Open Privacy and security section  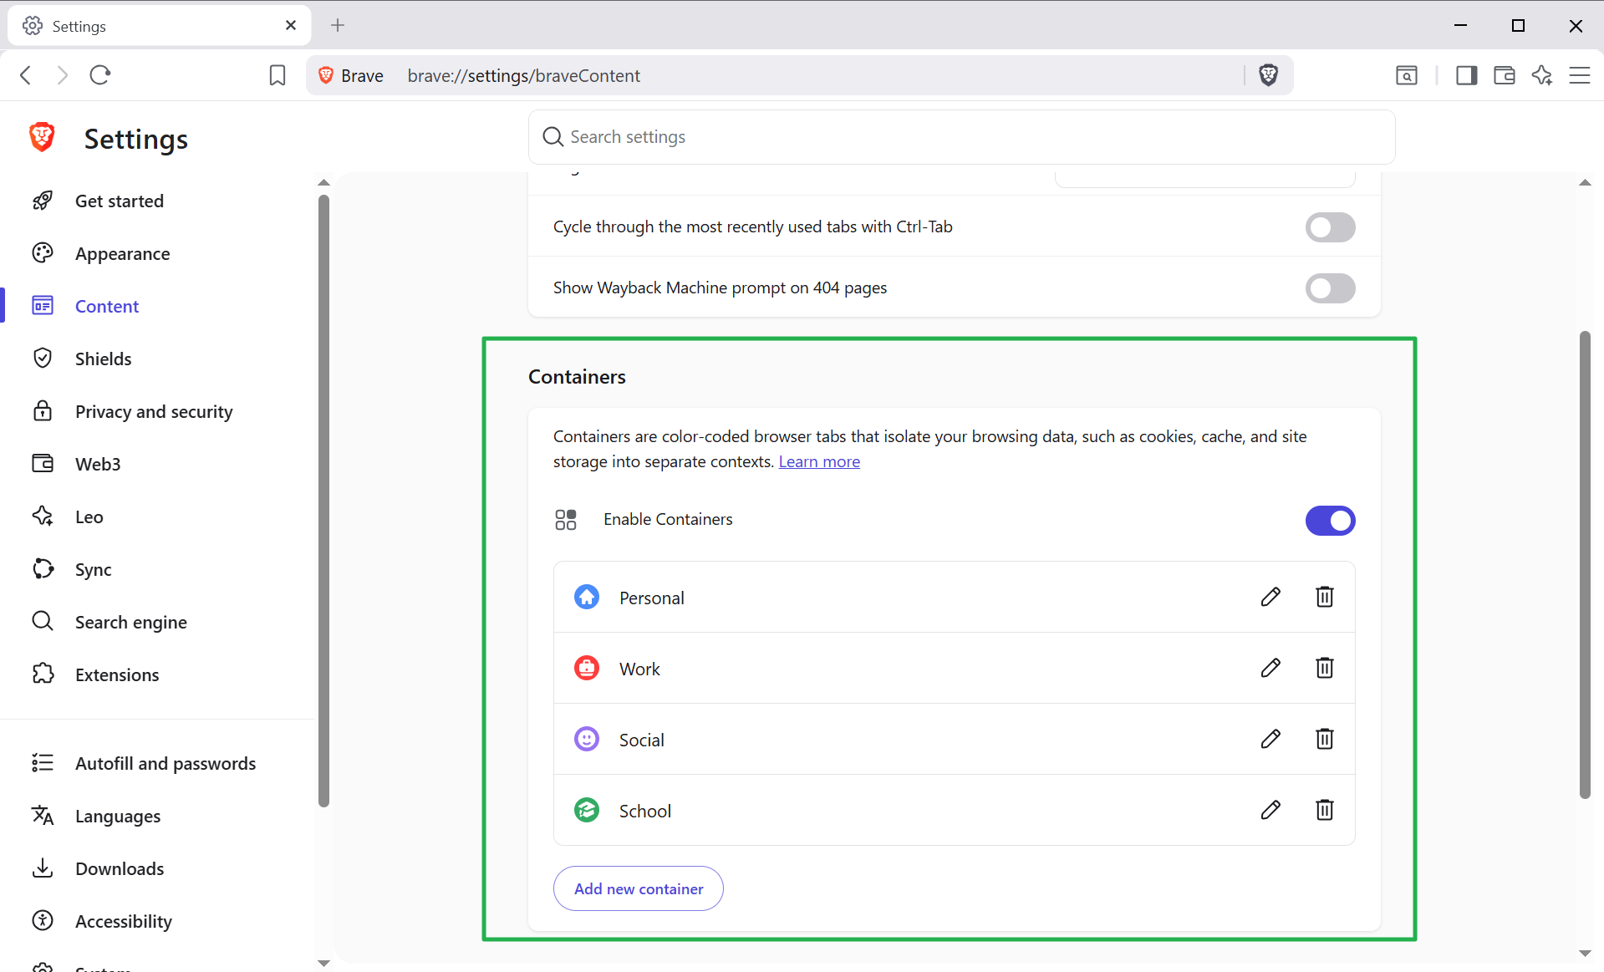point(154,411)
